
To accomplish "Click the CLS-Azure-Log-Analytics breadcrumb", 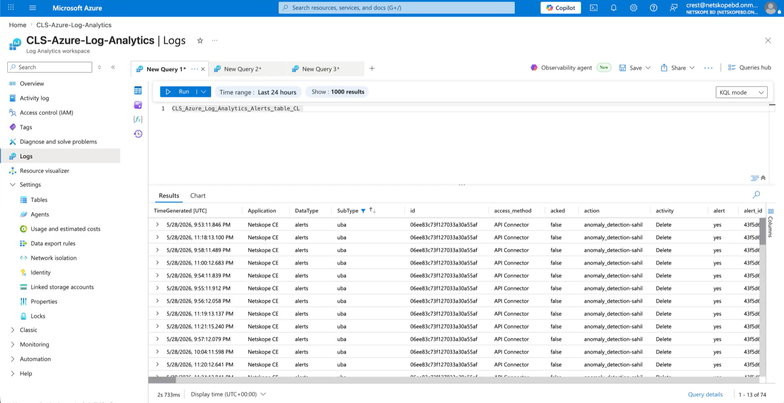I will [x=74, y=25].
